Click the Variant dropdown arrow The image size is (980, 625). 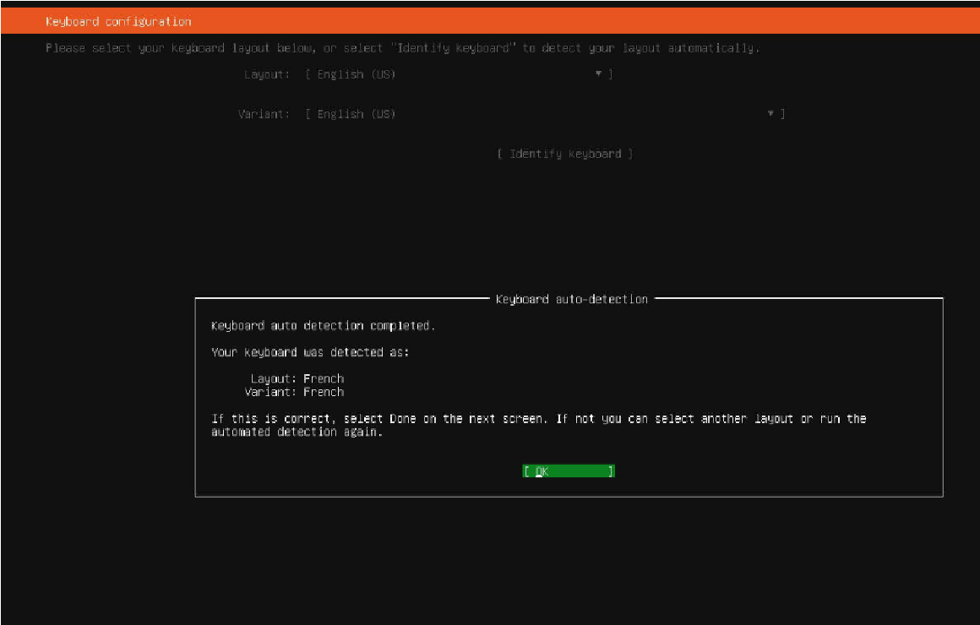770,114
